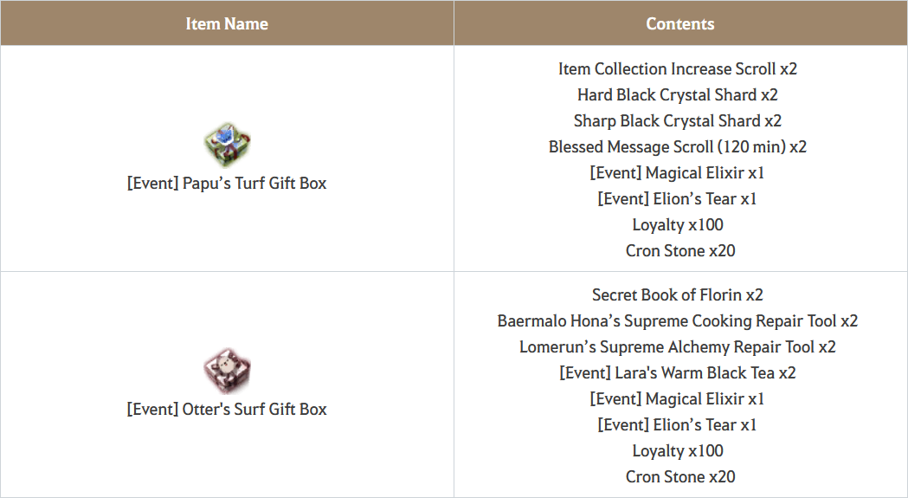Click Blessed Message Scroll (120 min) x2
The image size is (908, 498).
678,147
